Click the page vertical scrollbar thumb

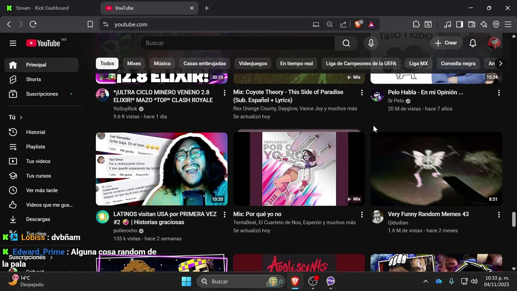click(x=514, y=219)
